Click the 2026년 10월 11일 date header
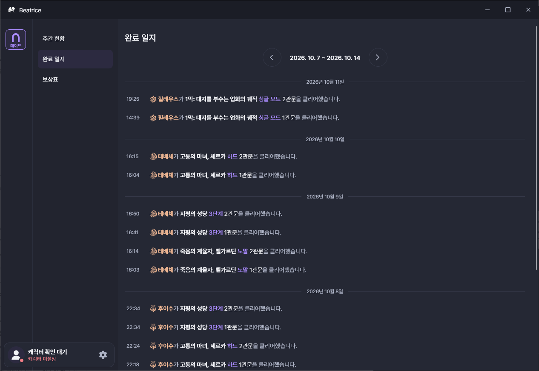The height and width of the screenshot is (371, 539). (325, 82)
